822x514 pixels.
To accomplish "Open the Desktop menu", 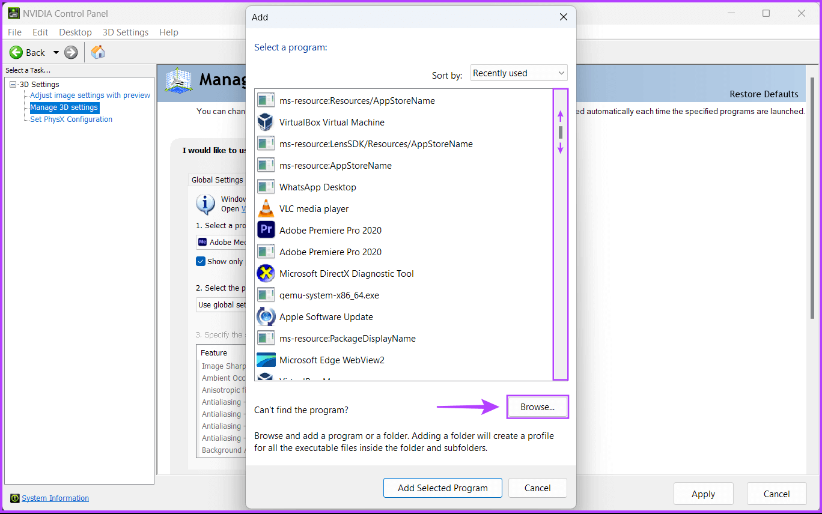I will (75, 32).
